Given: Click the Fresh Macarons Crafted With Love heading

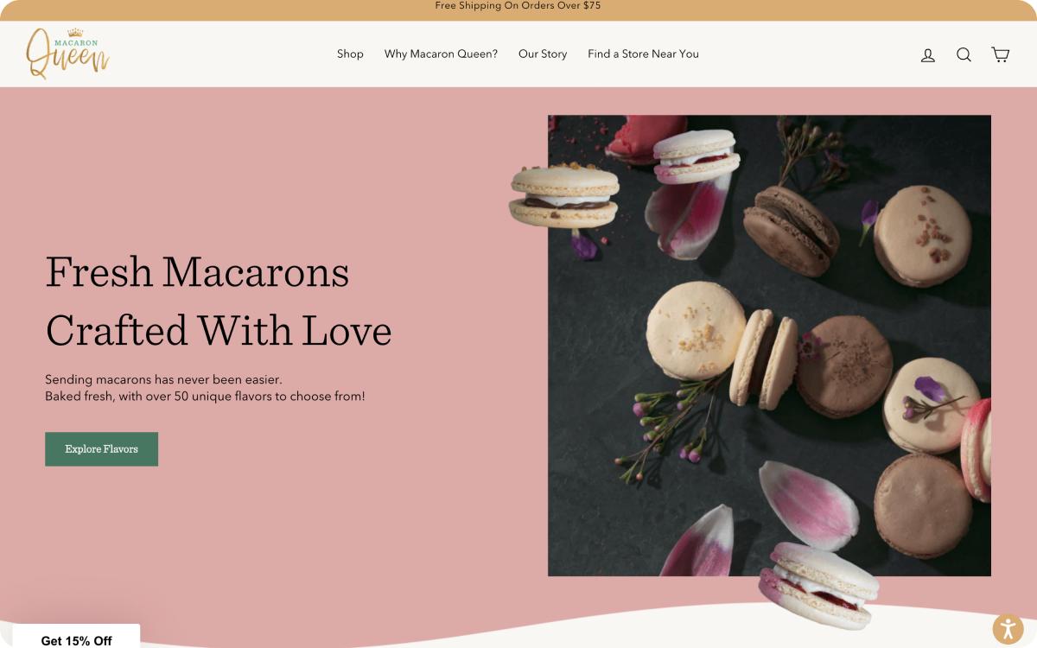Looking at the screenshot, I should coord(219,301).
